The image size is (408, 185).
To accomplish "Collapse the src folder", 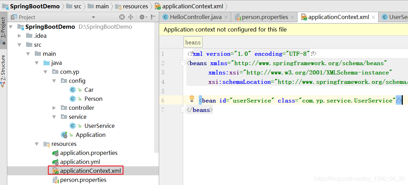I will coord(19,45).
